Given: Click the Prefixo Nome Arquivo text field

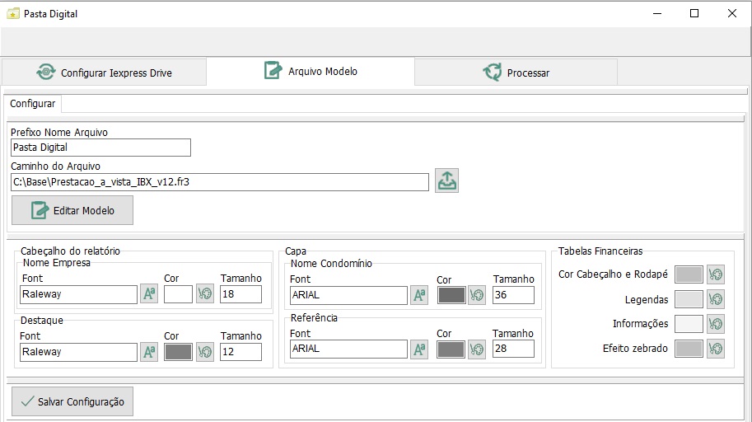Looking at the screenshot, I should tap(100, 148).
